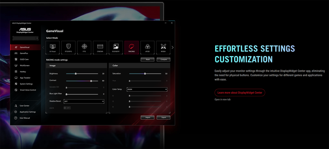Click the Compare button
This screenshot has width=329, height=149.
164,59
